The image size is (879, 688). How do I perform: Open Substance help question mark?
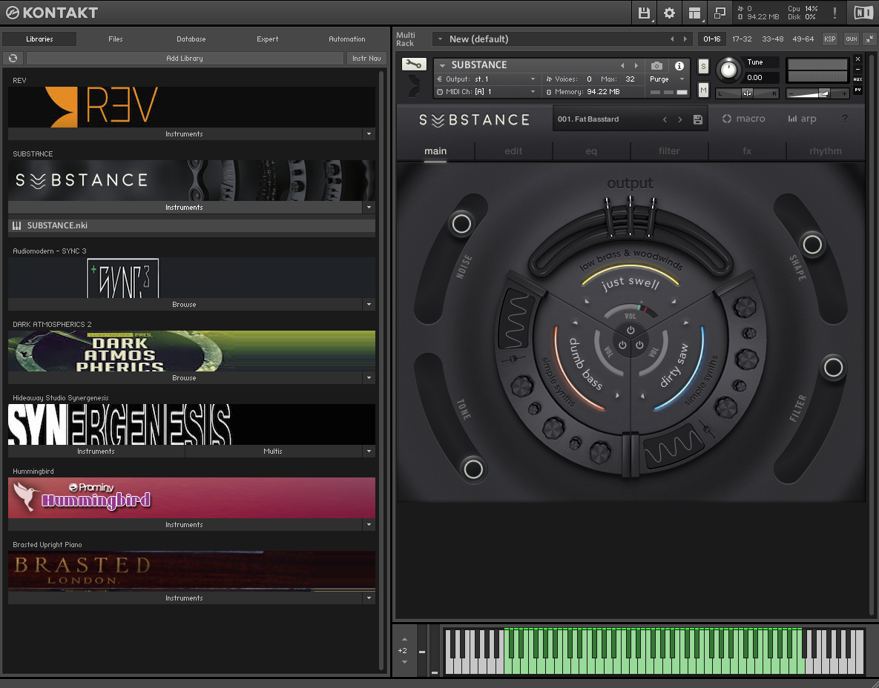coord(844,119)
